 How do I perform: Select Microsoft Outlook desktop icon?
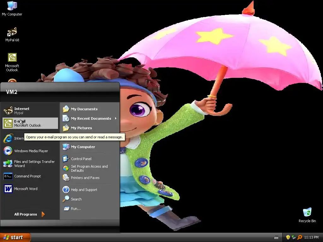tap(12, 62)
